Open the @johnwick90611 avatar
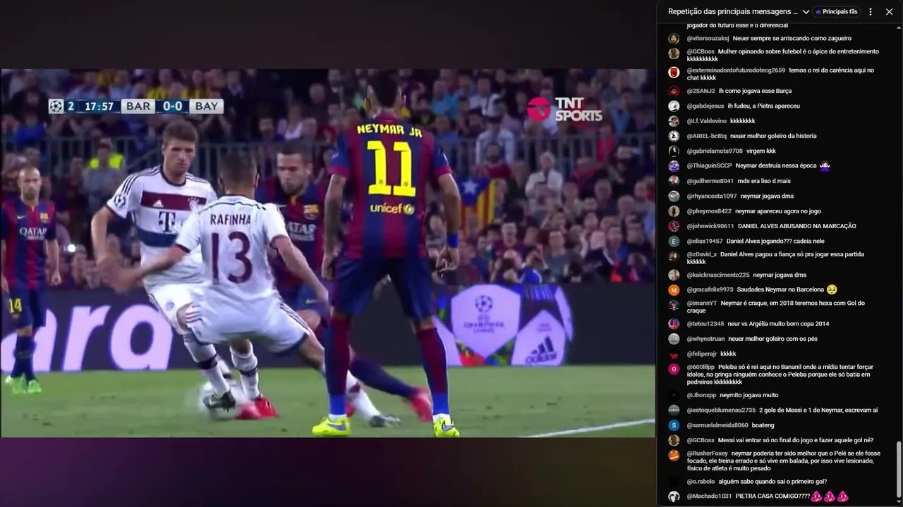 (674, 226)
